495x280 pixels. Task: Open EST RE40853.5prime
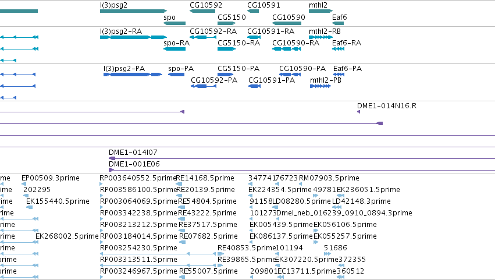(x=247, y=248)
